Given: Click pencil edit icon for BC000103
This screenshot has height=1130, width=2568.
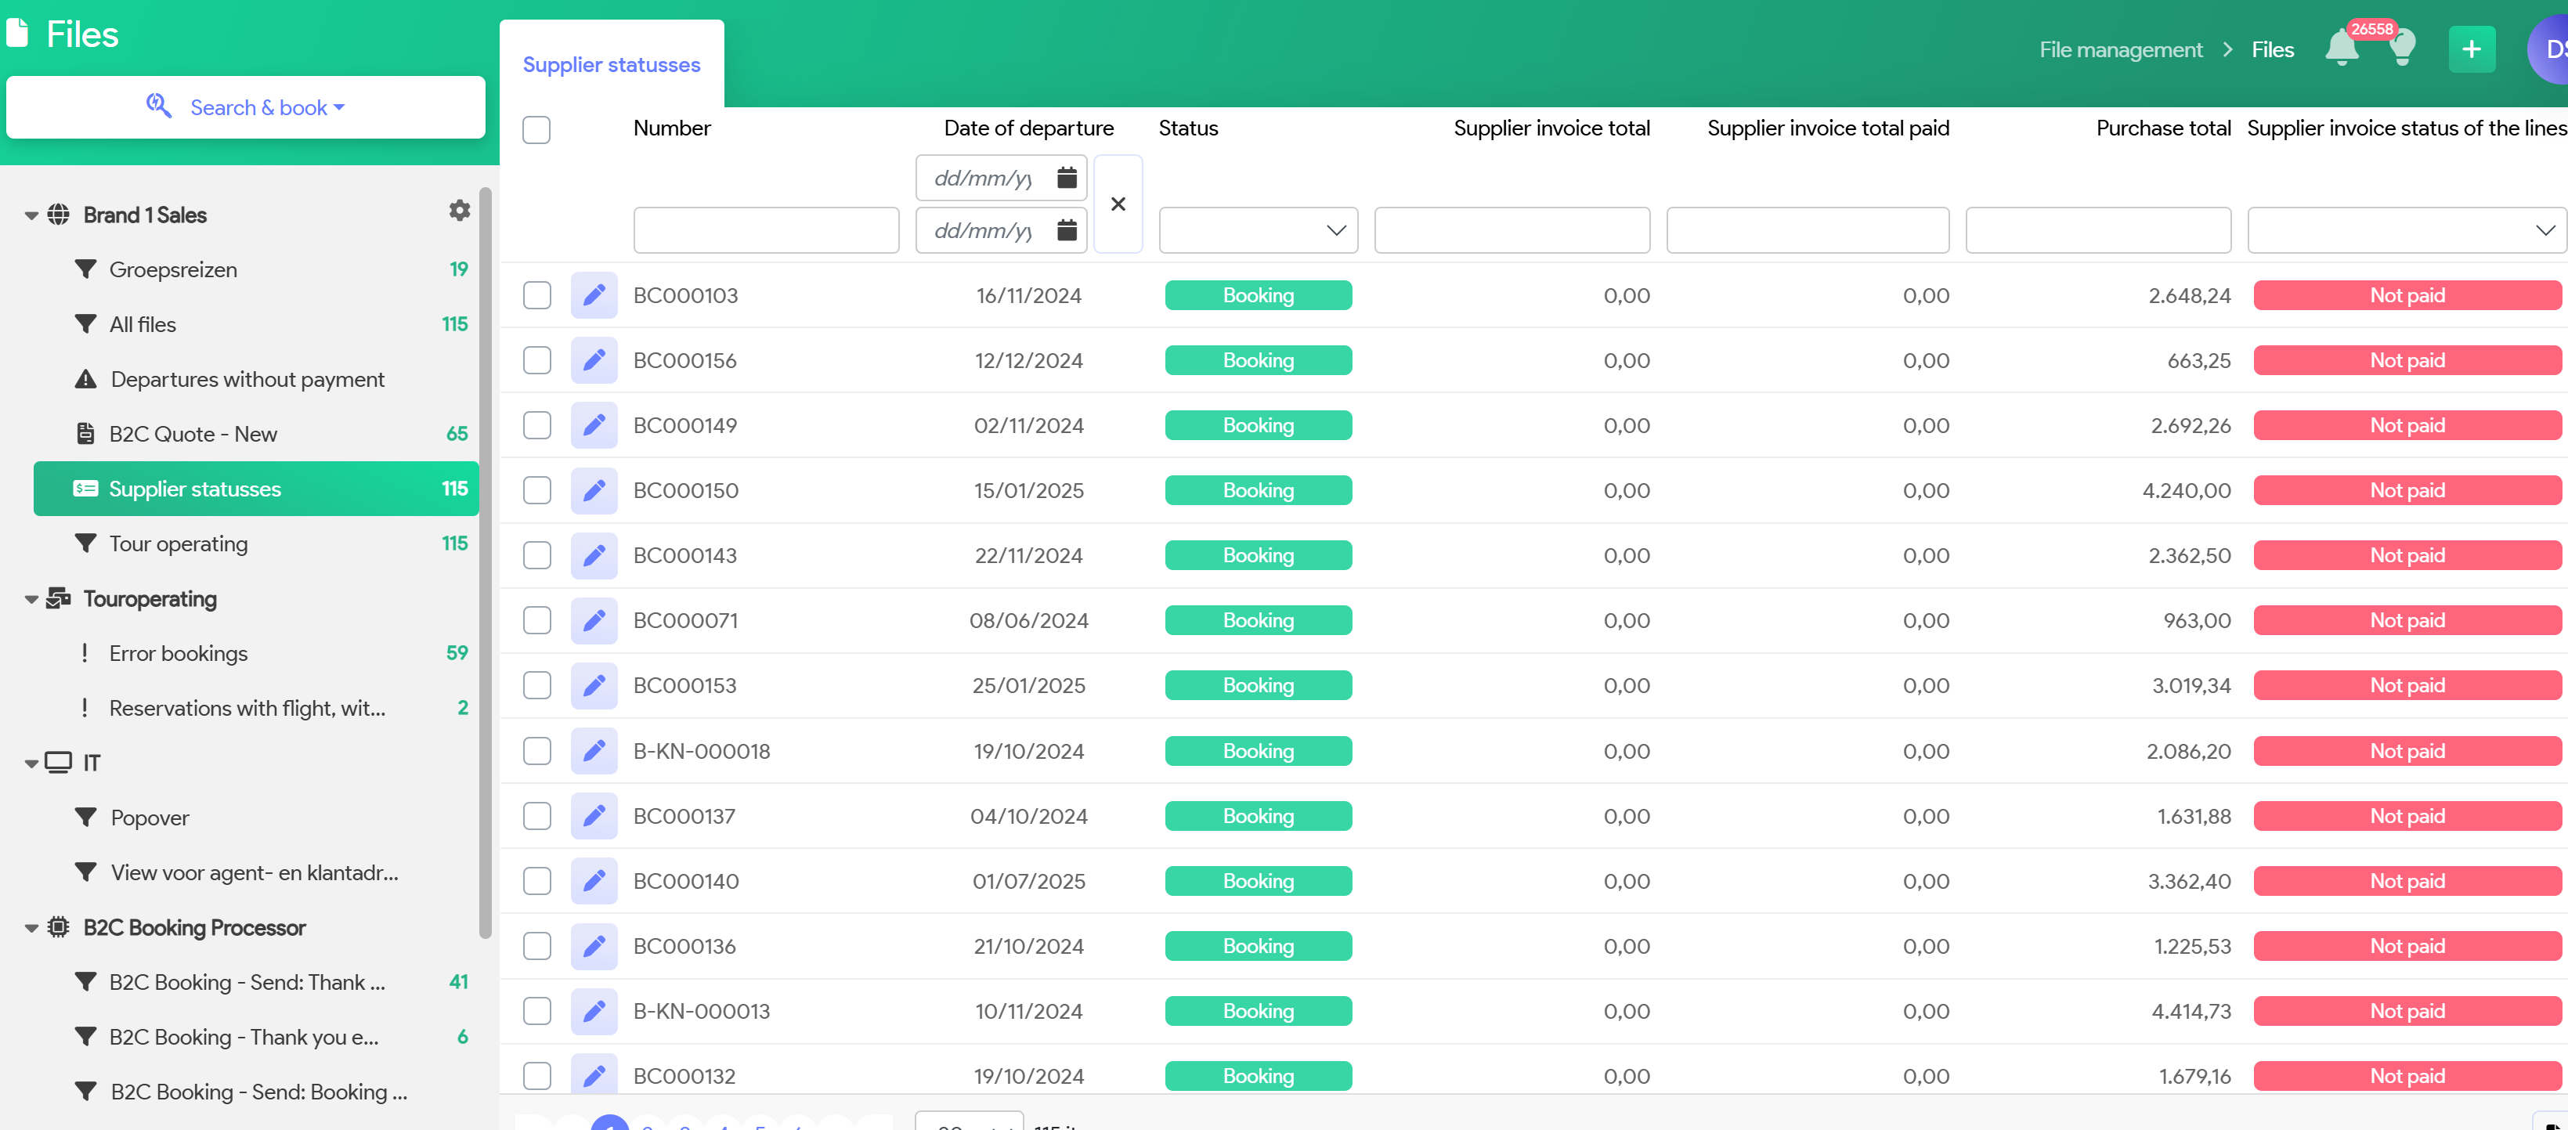Looking at the screenshot, I should (594, 296).
